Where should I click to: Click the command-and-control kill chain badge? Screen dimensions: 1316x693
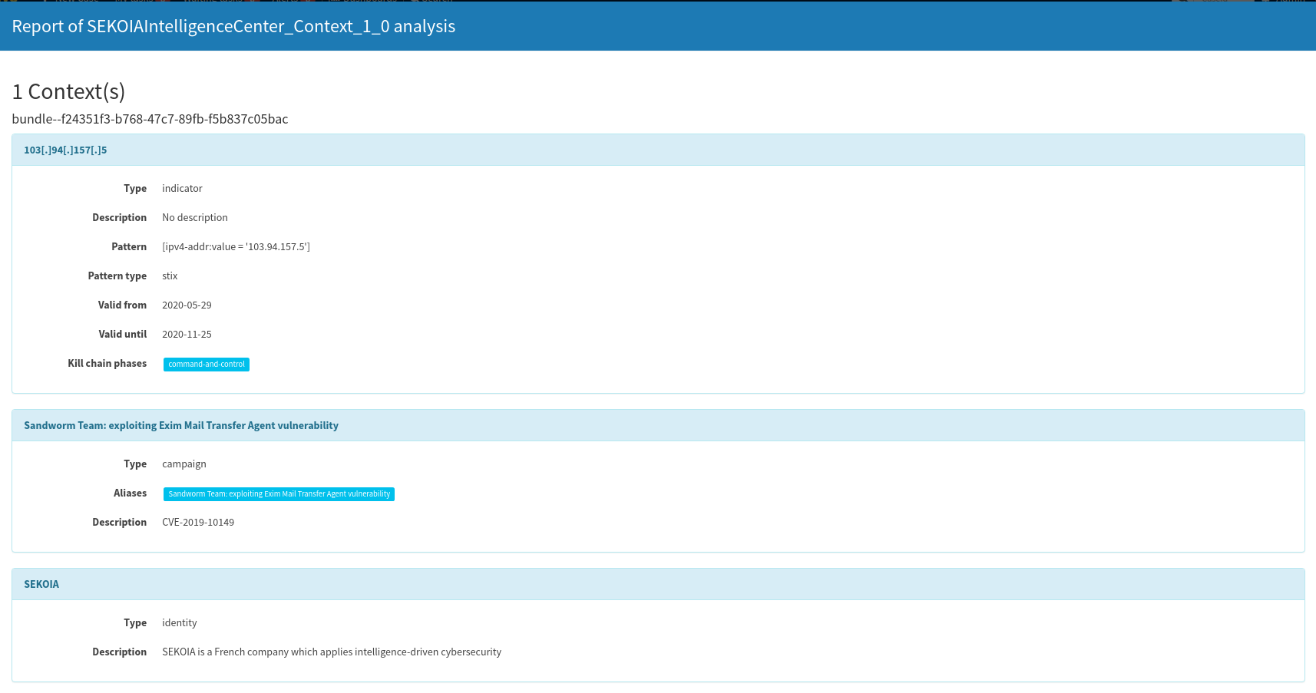click(207, 365)
